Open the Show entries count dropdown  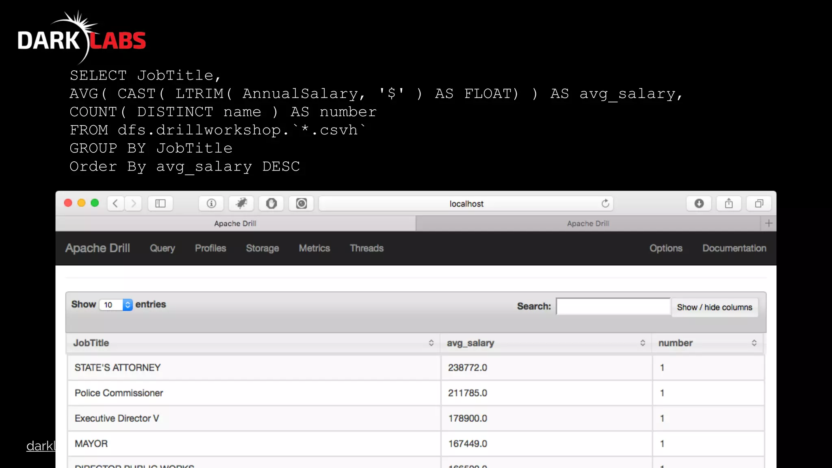point(116,305)
